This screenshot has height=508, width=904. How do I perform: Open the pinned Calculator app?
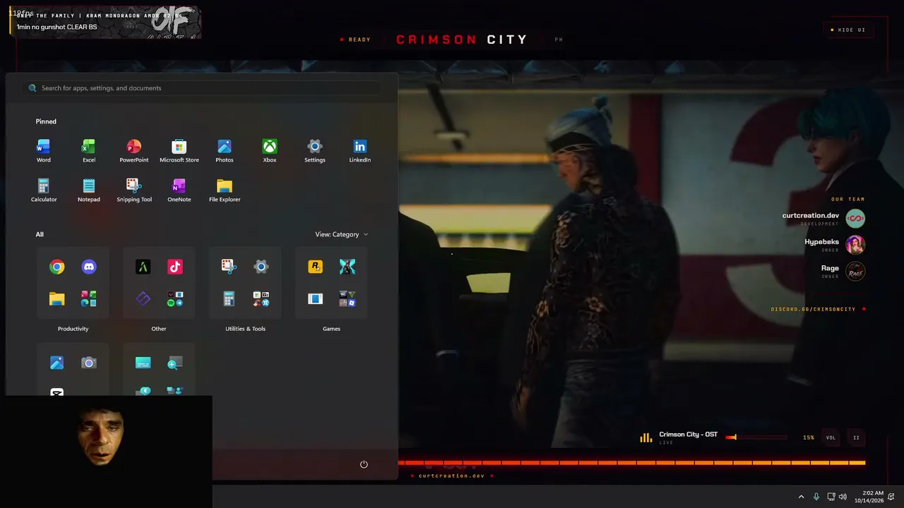43,190
